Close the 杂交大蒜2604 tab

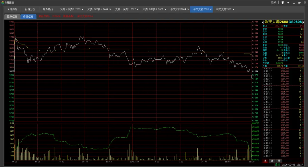188,9
